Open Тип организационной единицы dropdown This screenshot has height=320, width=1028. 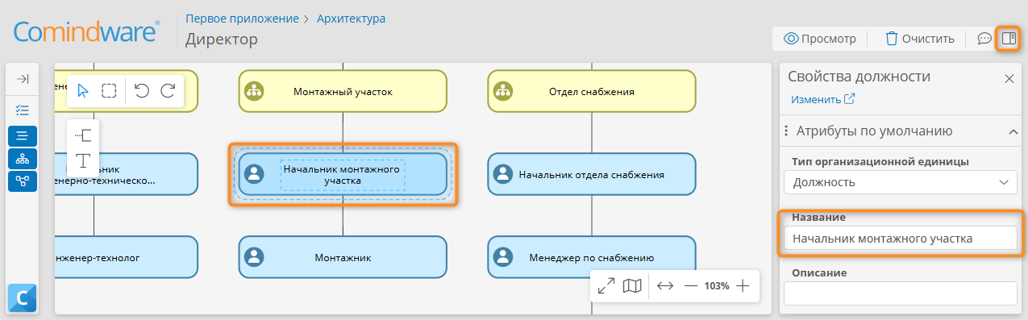click(901, 182)
